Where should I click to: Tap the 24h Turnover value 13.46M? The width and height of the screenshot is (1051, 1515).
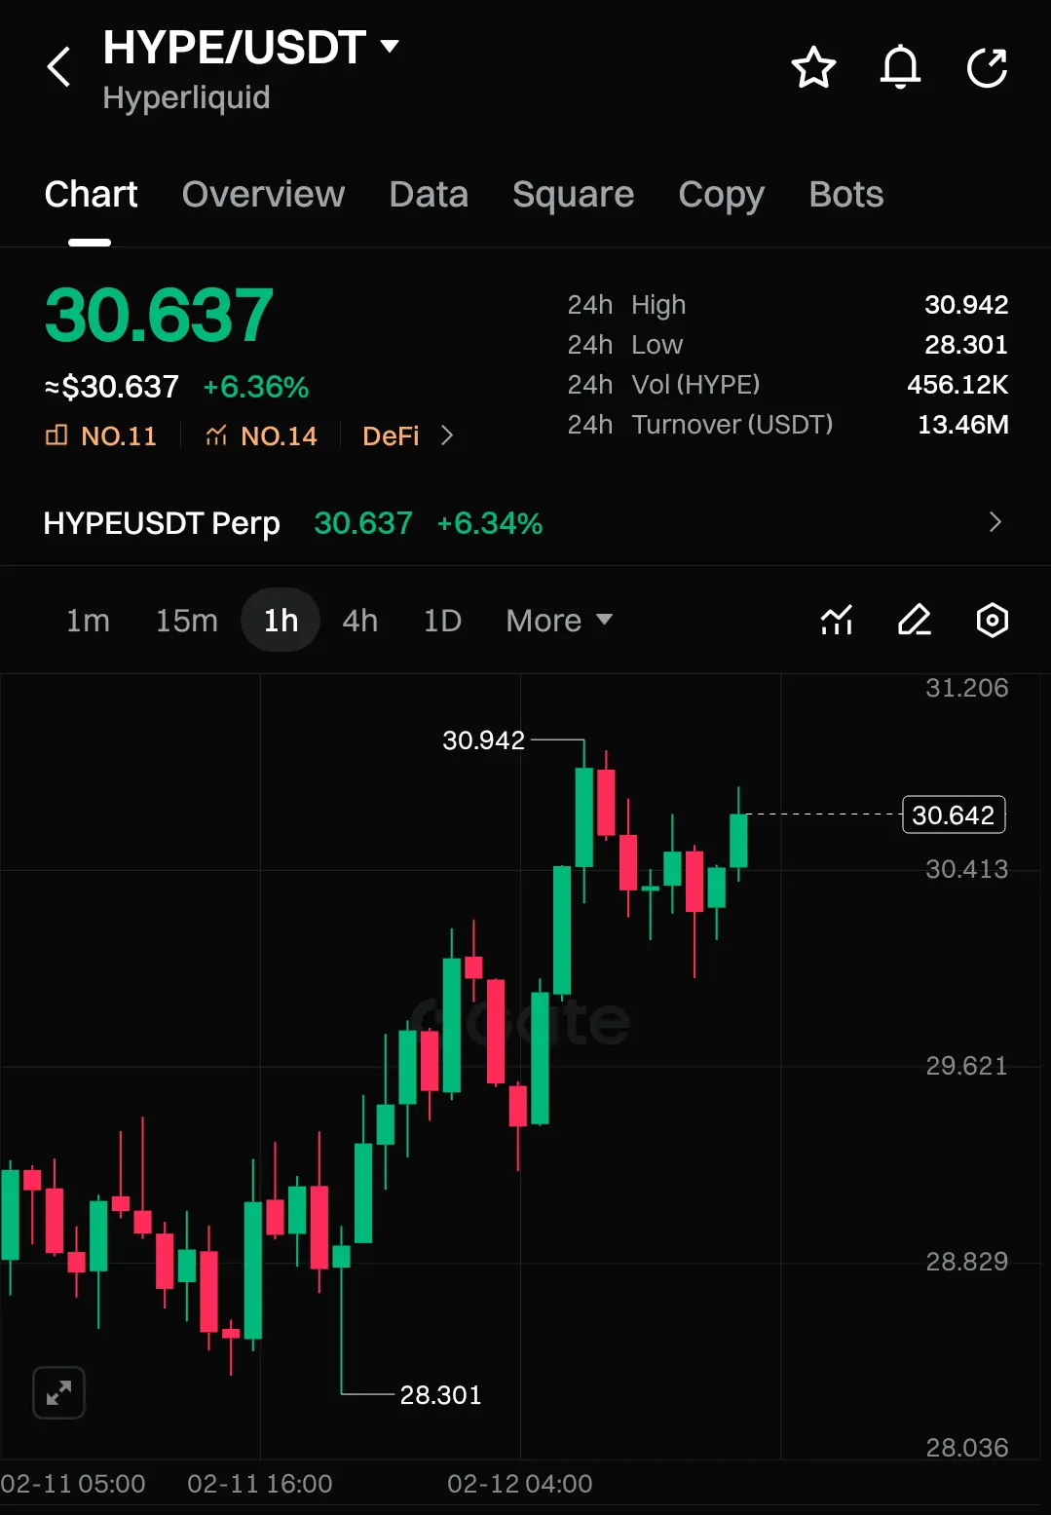point(963,425)
